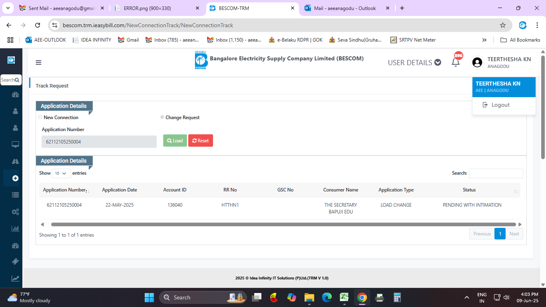Open the Chrome three-dot menu
The width and height of the screenshot is (546, 307).
(x=537, y=25)
